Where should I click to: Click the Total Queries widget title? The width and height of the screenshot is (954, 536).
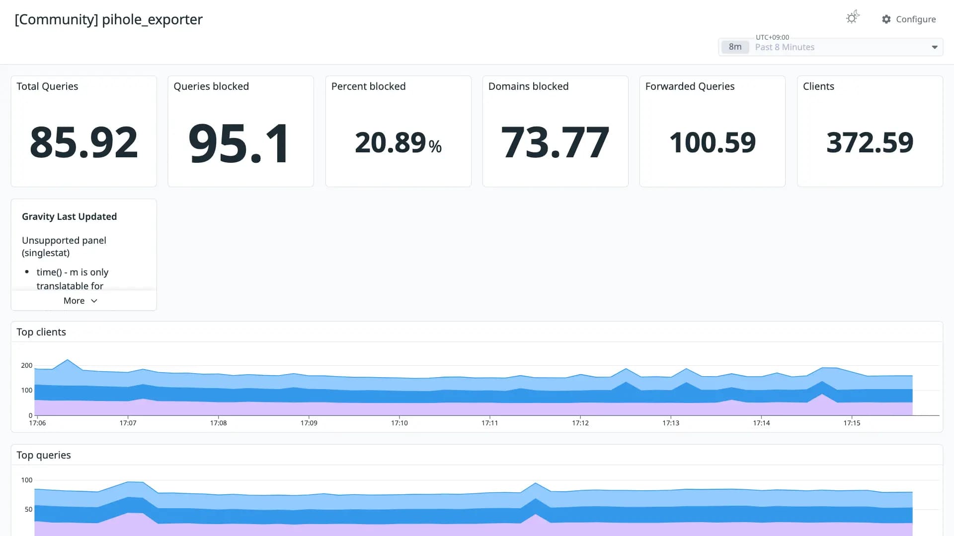(x=47, y=86)
